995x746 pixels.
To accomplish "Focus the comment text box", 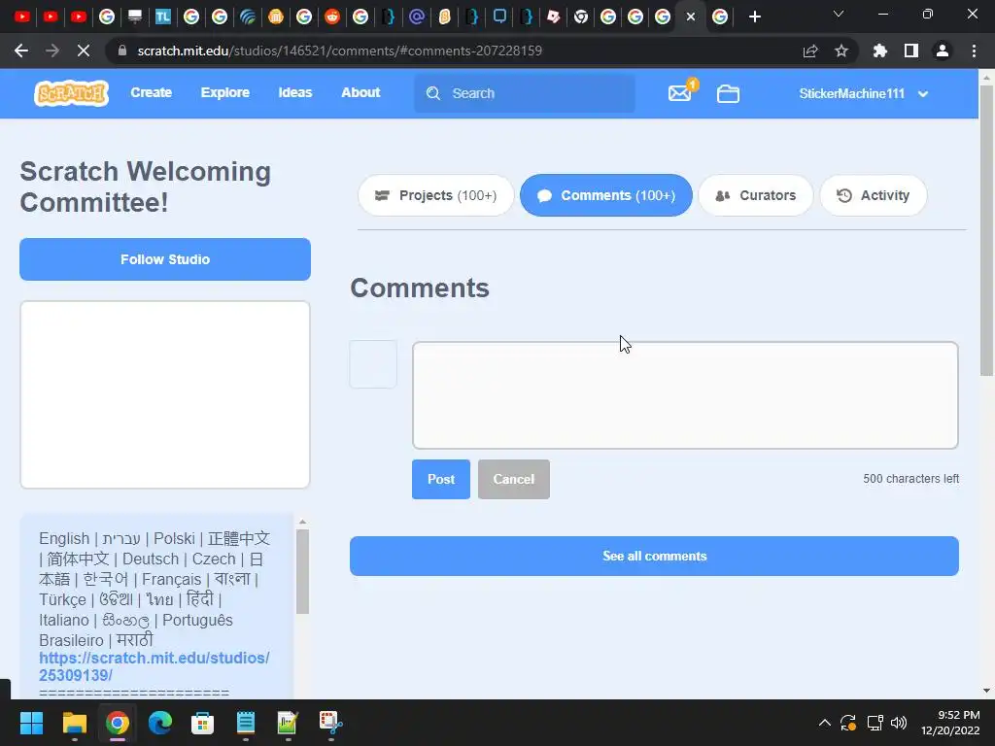I will pyautogui.click(x=685, y=395).
